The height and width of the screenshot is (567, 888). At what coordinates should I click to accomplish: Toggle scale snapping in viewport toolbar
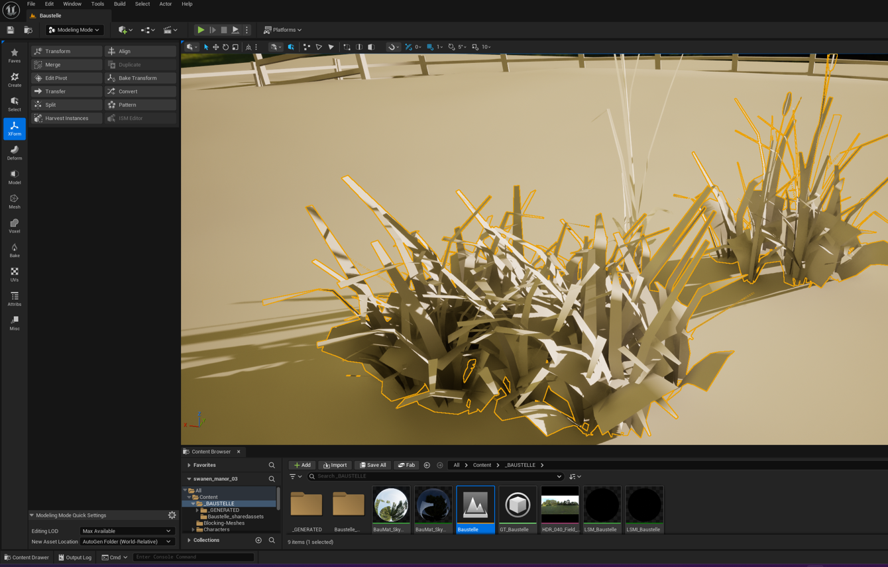point(475,47)
